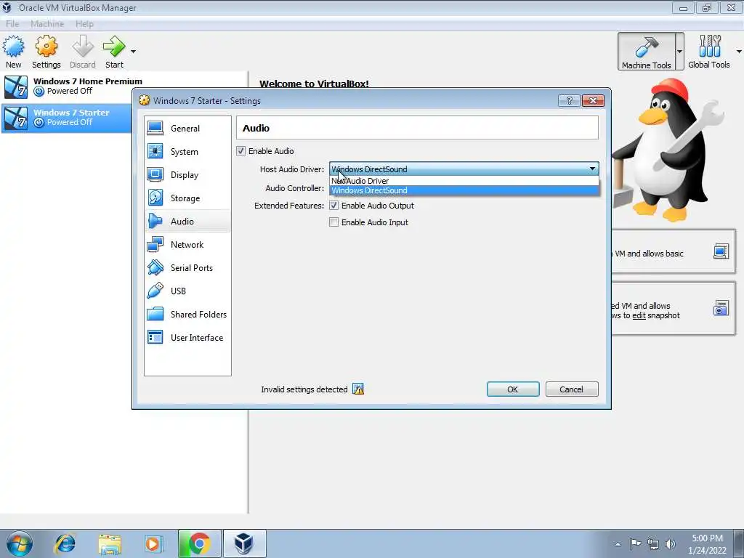The height and width of the screenshot is (558, 744).
Task: Expand Machine Tools dropdown arrow
Action: [x=679, y=52]
